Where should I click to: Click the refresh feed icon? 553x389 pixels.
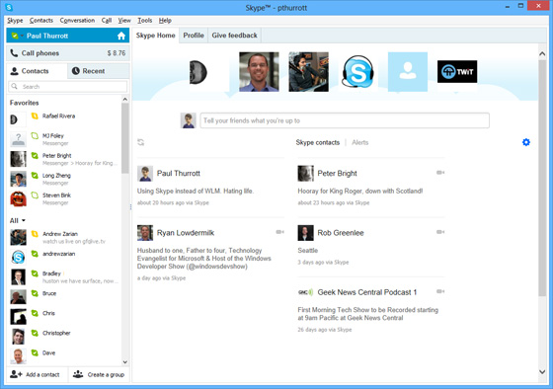tap(140, 142)
